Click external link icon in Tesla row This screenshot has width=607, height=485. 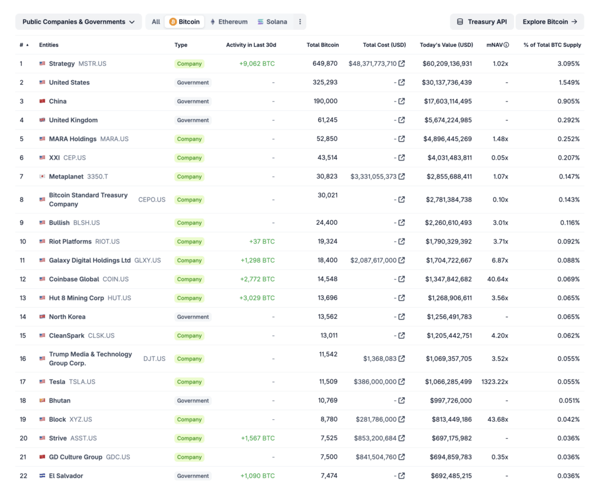pyautogui.click(x=402, y=382)
